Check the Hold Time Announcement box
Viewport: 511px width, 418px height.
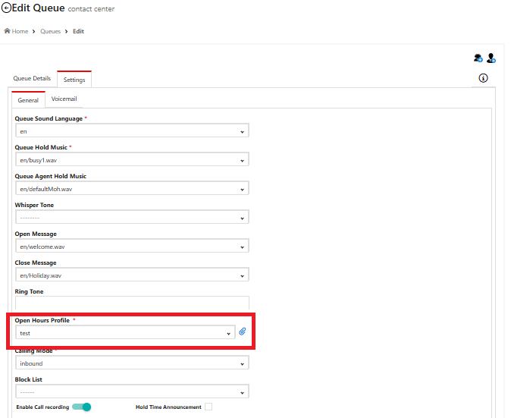click(x=208, y=407)
